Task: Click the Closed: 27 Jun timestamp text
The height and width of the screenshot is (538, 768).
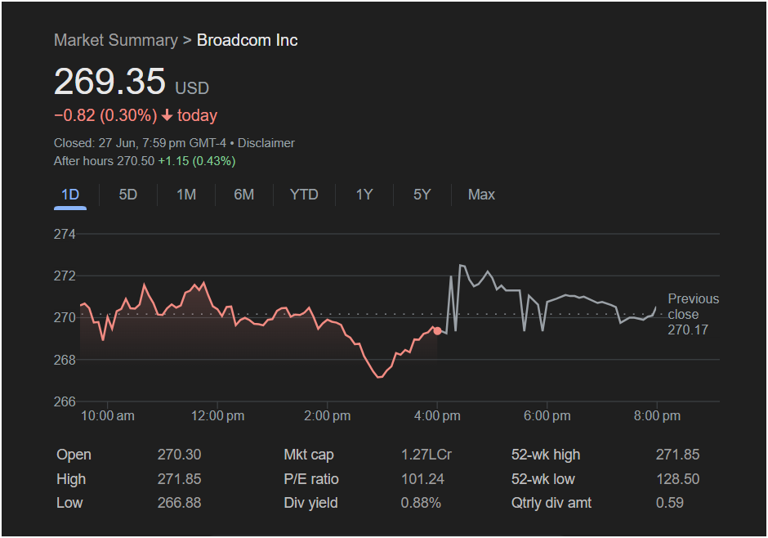Action: pos(140,143)
